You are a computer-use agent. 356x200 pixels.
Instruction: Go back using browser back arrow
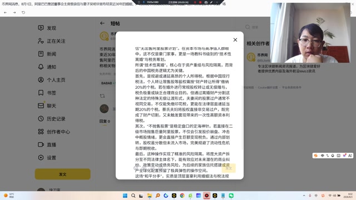(x=6, y=12)
